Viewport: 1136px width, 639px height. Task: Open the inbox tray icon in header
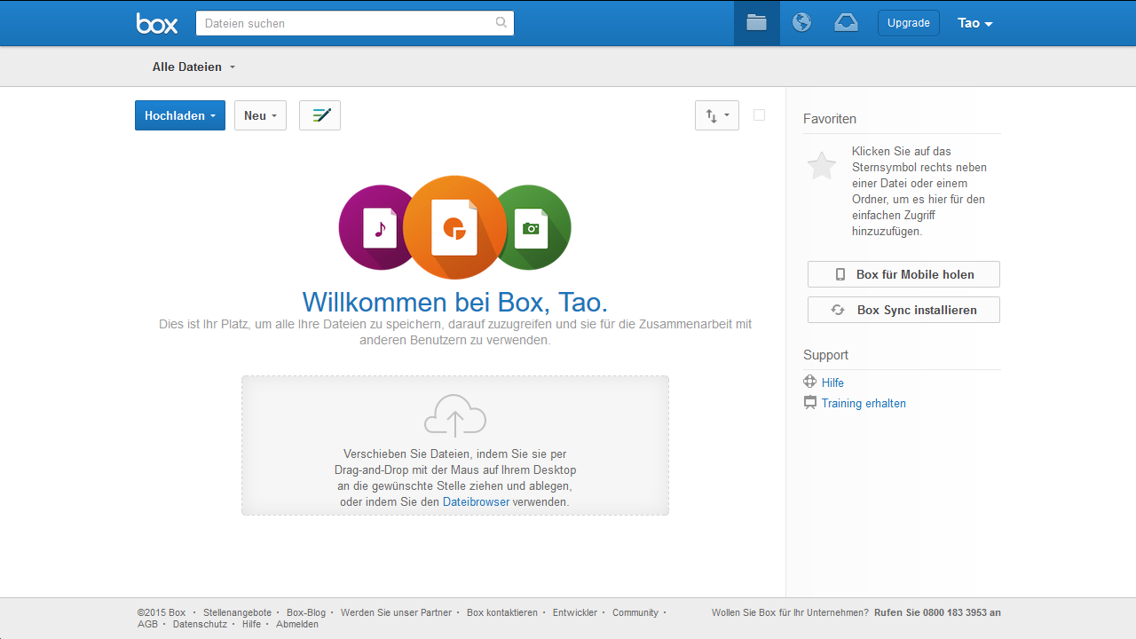coord(846,23)
